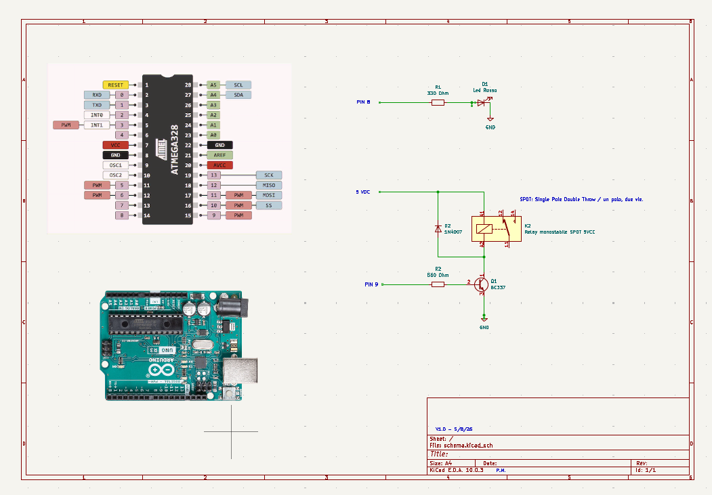Screen dimensions: 712x495
Task: Select the D2 diode symbol
Action: point(438,229)
